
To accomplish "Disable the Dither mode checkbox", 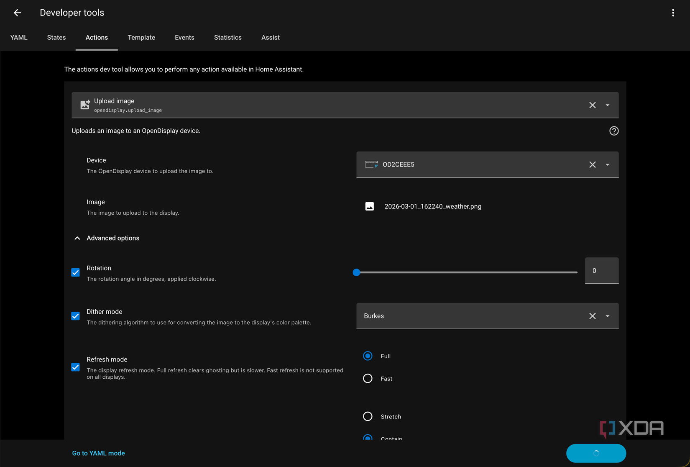I will pyautogui.click(x=76, y=316).
